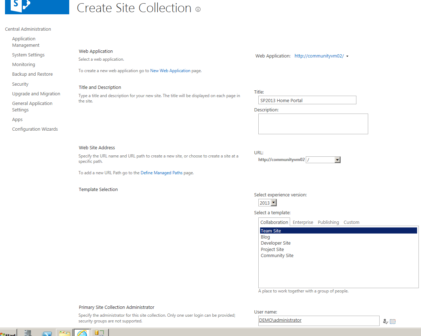Viewport: 421px width, 336px height.
Task: Click the info icon next to Create Site Collection
Action: [198, 10]
